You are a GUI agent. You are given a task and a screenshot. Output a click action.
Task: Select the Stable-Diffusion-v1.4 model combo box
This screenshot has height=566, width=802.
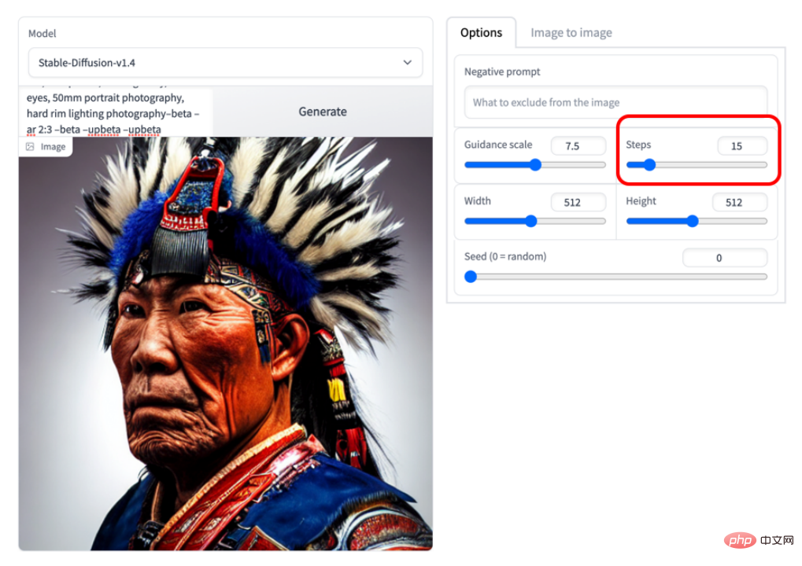point(226,63)
